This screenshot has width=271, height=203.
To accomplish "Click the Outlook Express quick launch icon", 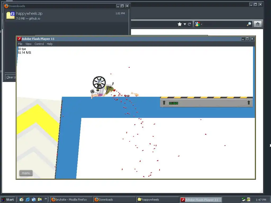I will pyautogui.click(x=34, y=200).
